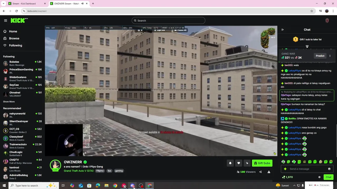
Task: Open AdmiralBulldog Dota 2 channel
Action: click(22, 177)
